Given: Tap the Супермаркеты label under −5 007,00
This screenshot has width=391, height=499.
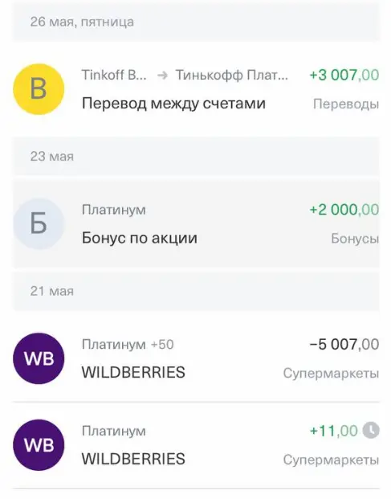Looking at the screenshot, I should (x=332, y=373).
